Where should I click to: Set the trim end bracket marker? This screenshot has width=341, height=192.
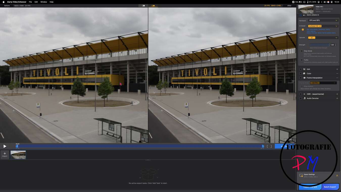271,146
